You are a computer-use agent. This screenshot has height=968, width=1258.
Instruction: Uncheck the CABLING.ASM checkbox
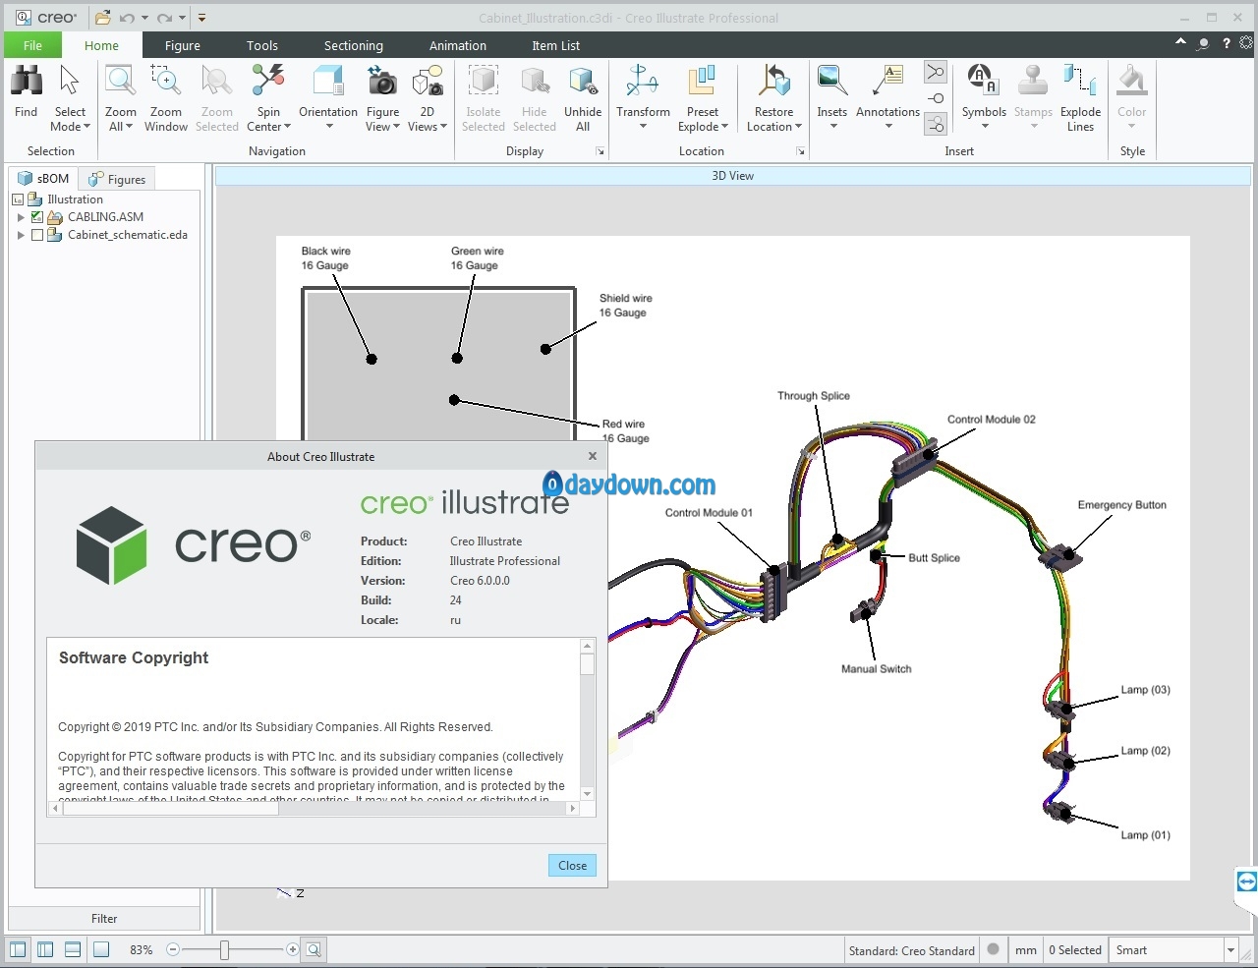coord(37,217)
